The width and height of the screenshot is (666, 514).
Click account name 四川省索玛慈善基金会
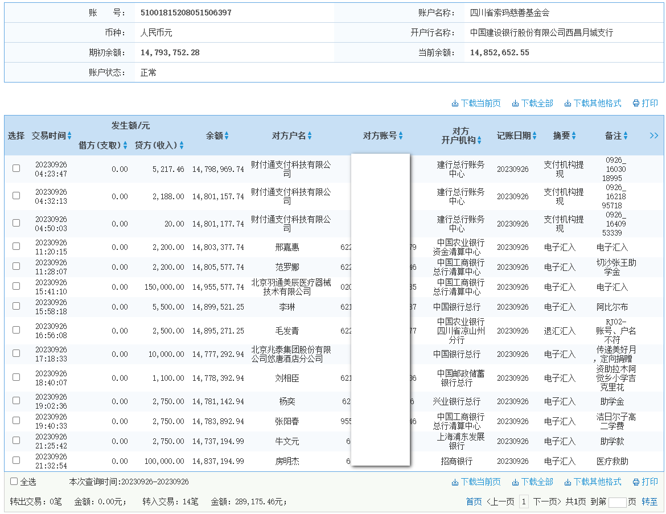point(509,13)
